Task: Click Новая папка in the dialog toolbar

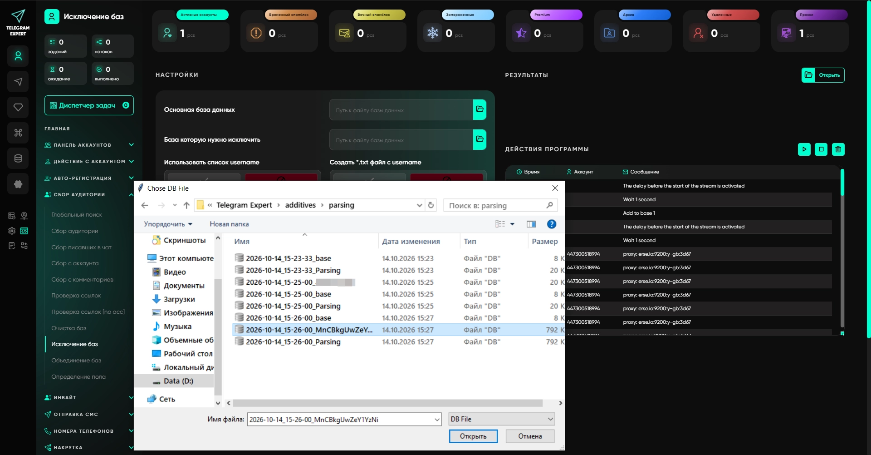Action: click(x=229, y=224)
